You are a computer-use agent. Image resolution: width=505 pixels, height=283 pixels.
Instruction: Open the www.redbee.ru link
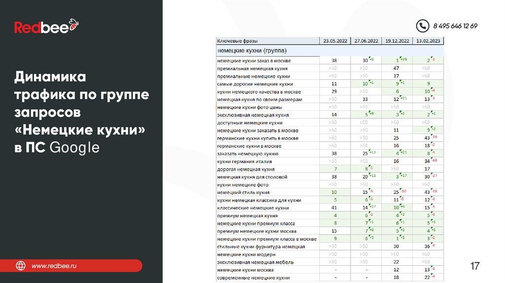54,266
